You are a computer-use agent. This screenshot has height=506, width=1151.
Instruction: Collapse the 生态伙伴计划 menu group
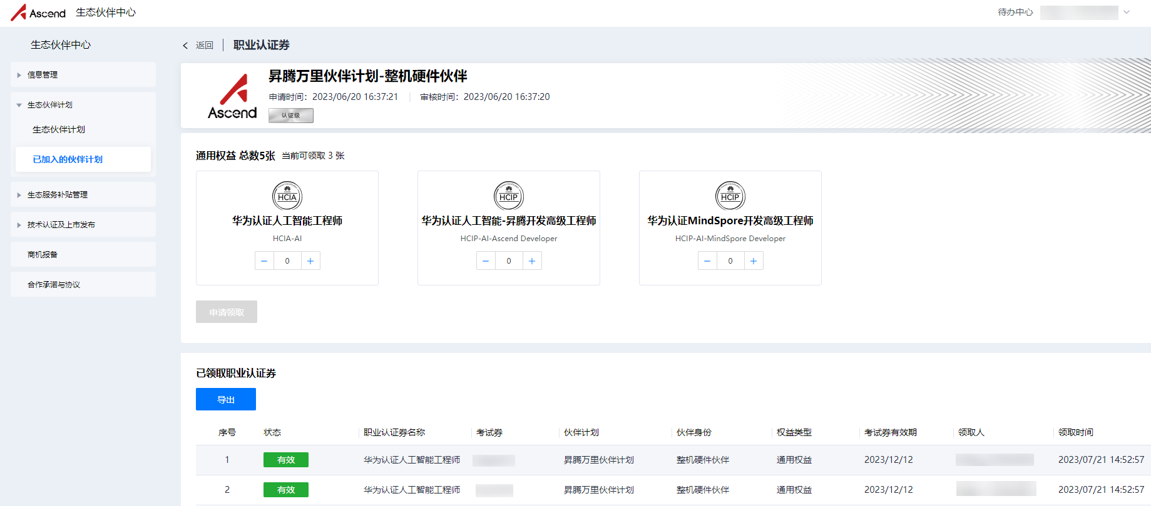pyautogui.click(x=83, y=104)
